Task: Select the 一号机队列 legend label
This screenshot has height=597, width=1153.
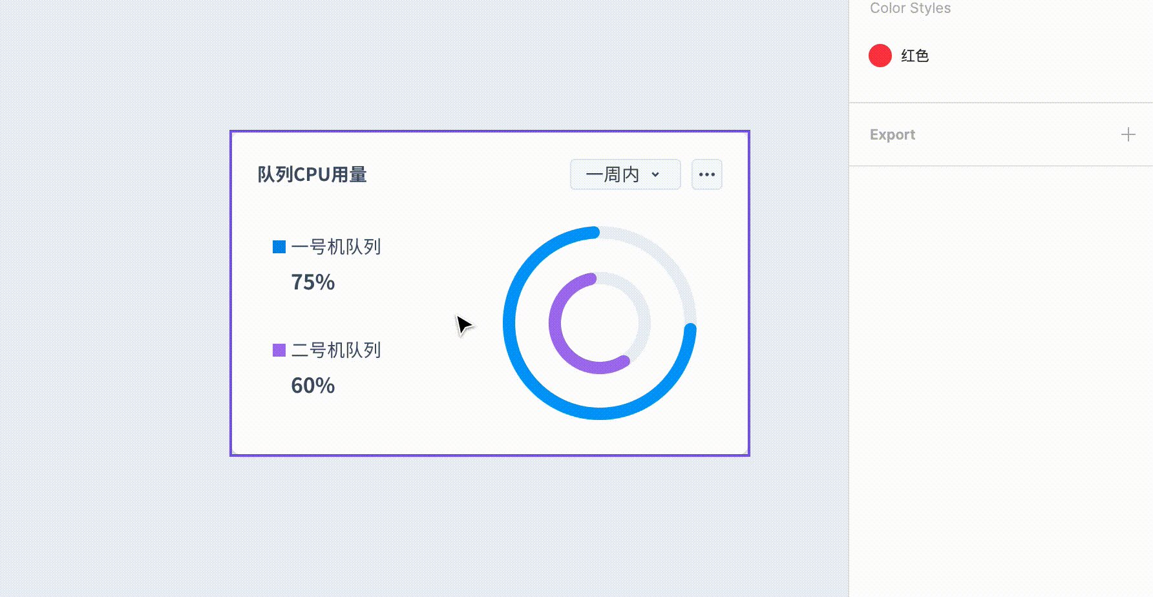Action: [x=336, y=247]
